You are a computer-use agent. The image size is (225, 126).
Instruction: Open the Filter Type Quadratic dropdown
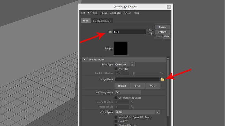125,65
